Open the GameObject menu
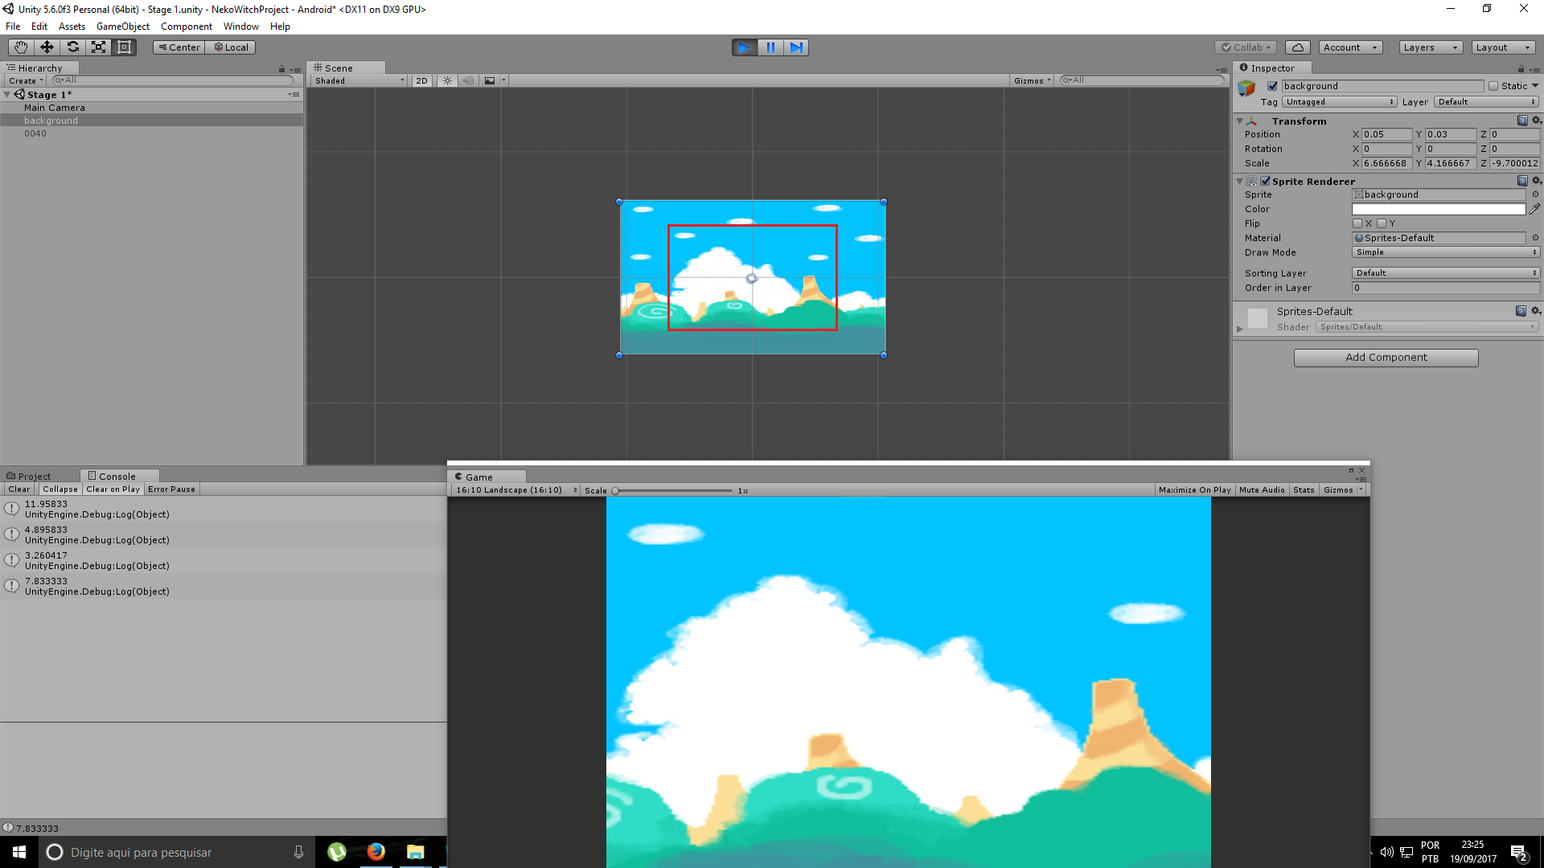The width and height of the screenshot is (1544, 868). pyautogui.click(x=122, y=27)
